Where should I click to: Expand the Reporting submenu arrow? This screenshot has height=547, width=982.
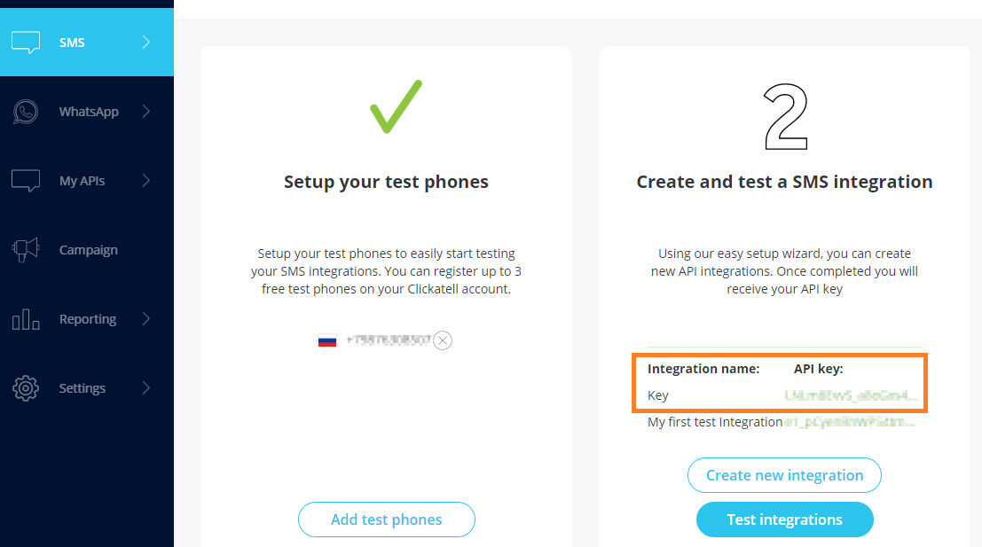146,319
